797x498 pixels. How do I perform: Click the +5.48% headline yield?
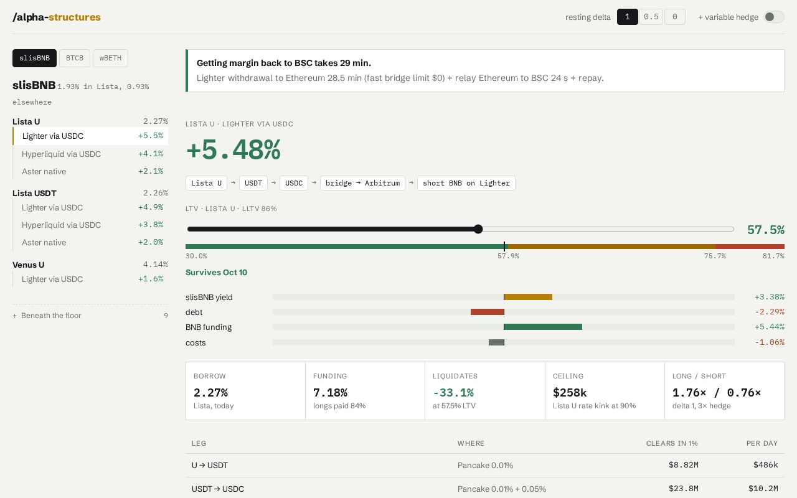pyautogui.click(x=233, y=150)
